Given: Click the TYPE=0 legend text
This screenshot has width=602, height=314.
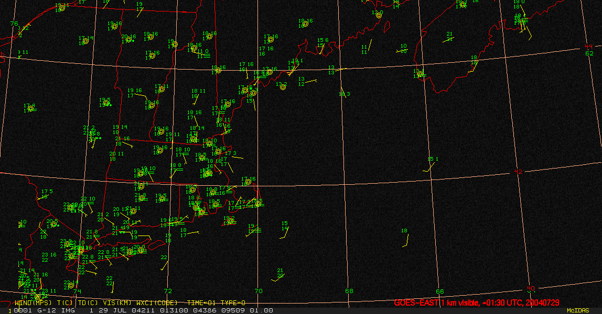Looking at the screenshot, I should pos(233,303).
